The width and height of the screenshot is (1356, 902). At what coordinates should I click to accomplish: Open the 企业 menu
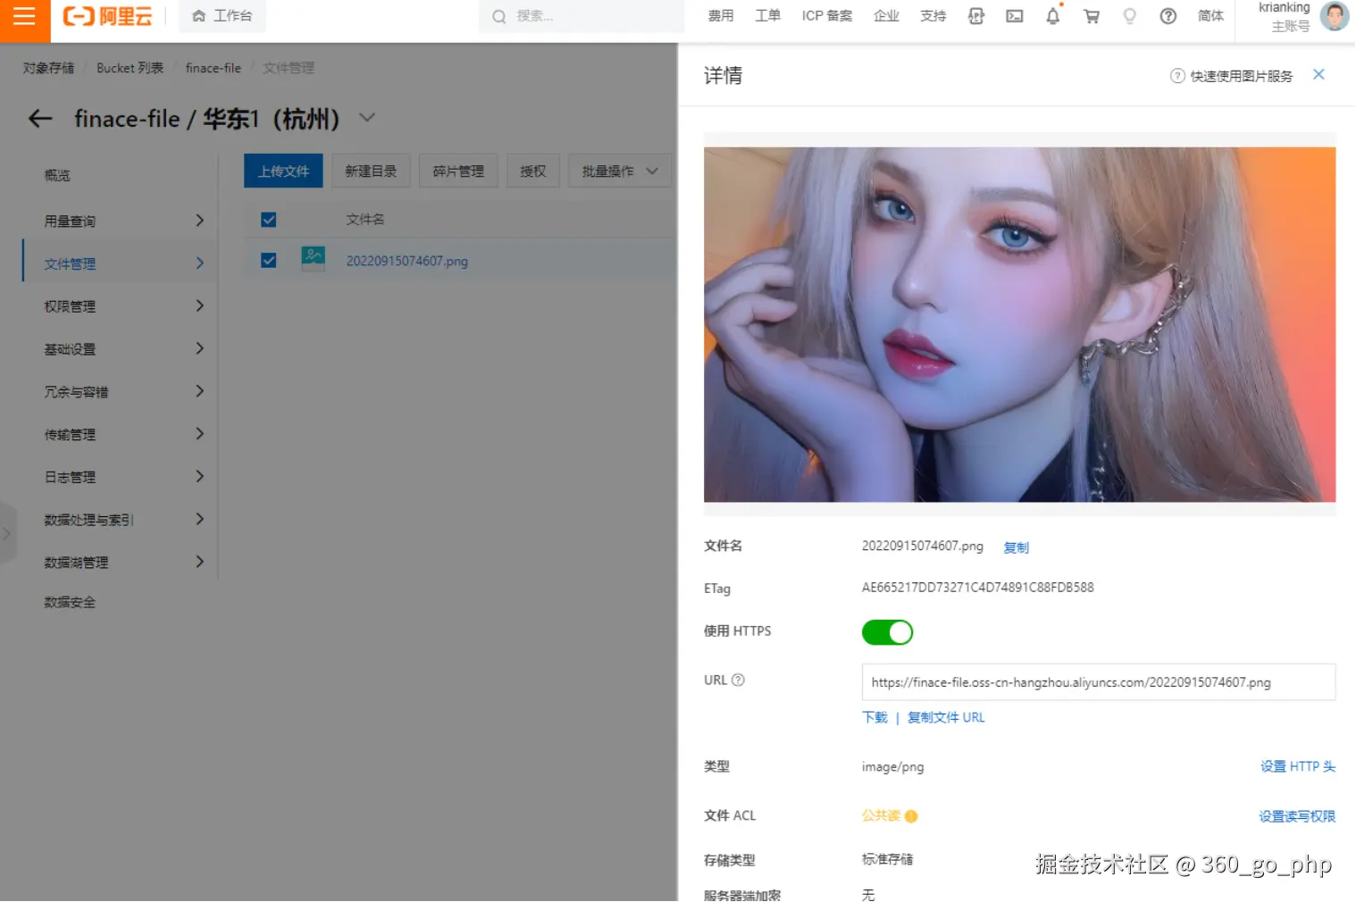886,16
